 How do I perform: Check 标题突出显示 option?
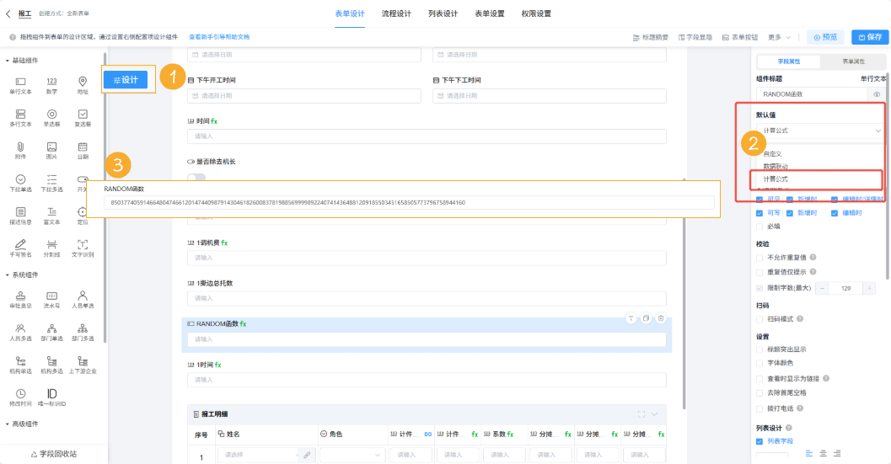(x=759, y=349)
